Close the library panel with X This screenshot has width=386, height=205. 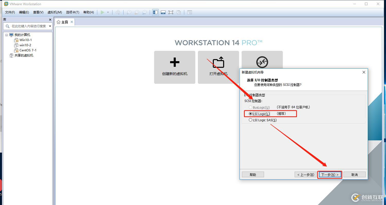(50, 20)
